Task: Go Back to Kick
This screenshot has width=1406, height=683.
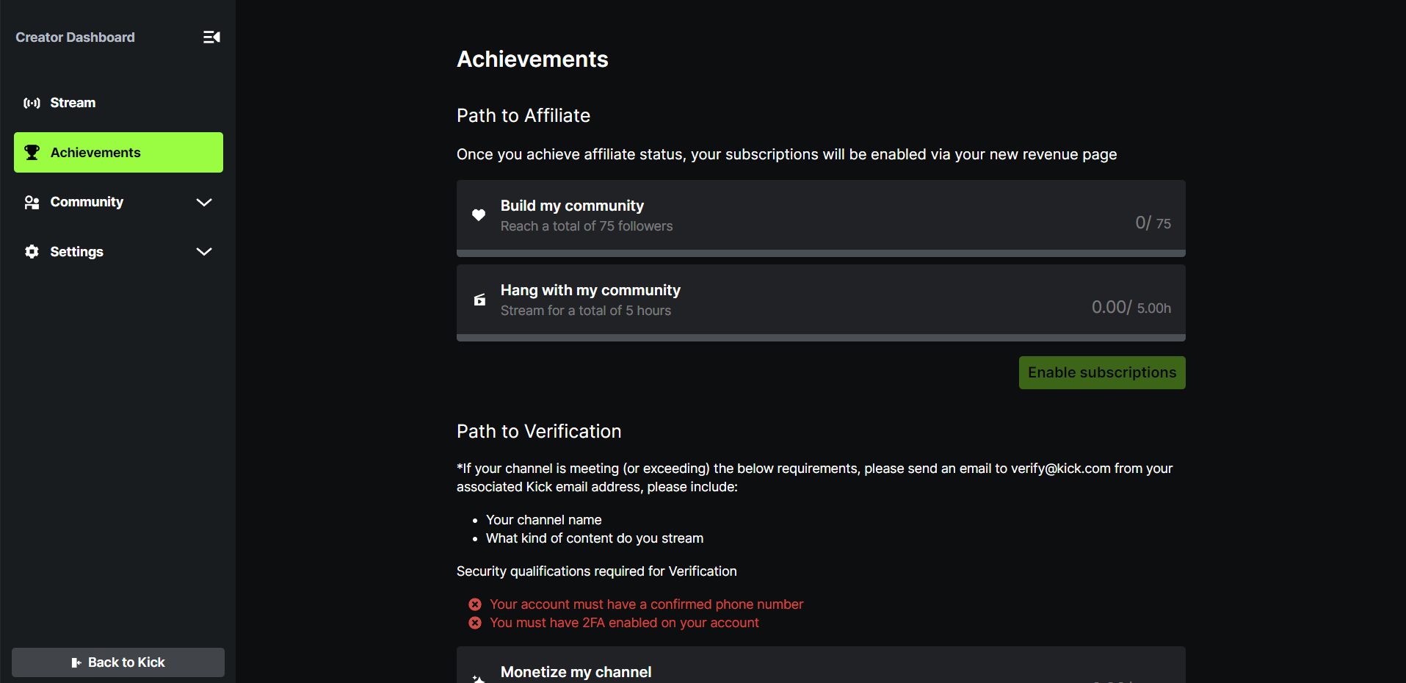Action: coord(118,662)
